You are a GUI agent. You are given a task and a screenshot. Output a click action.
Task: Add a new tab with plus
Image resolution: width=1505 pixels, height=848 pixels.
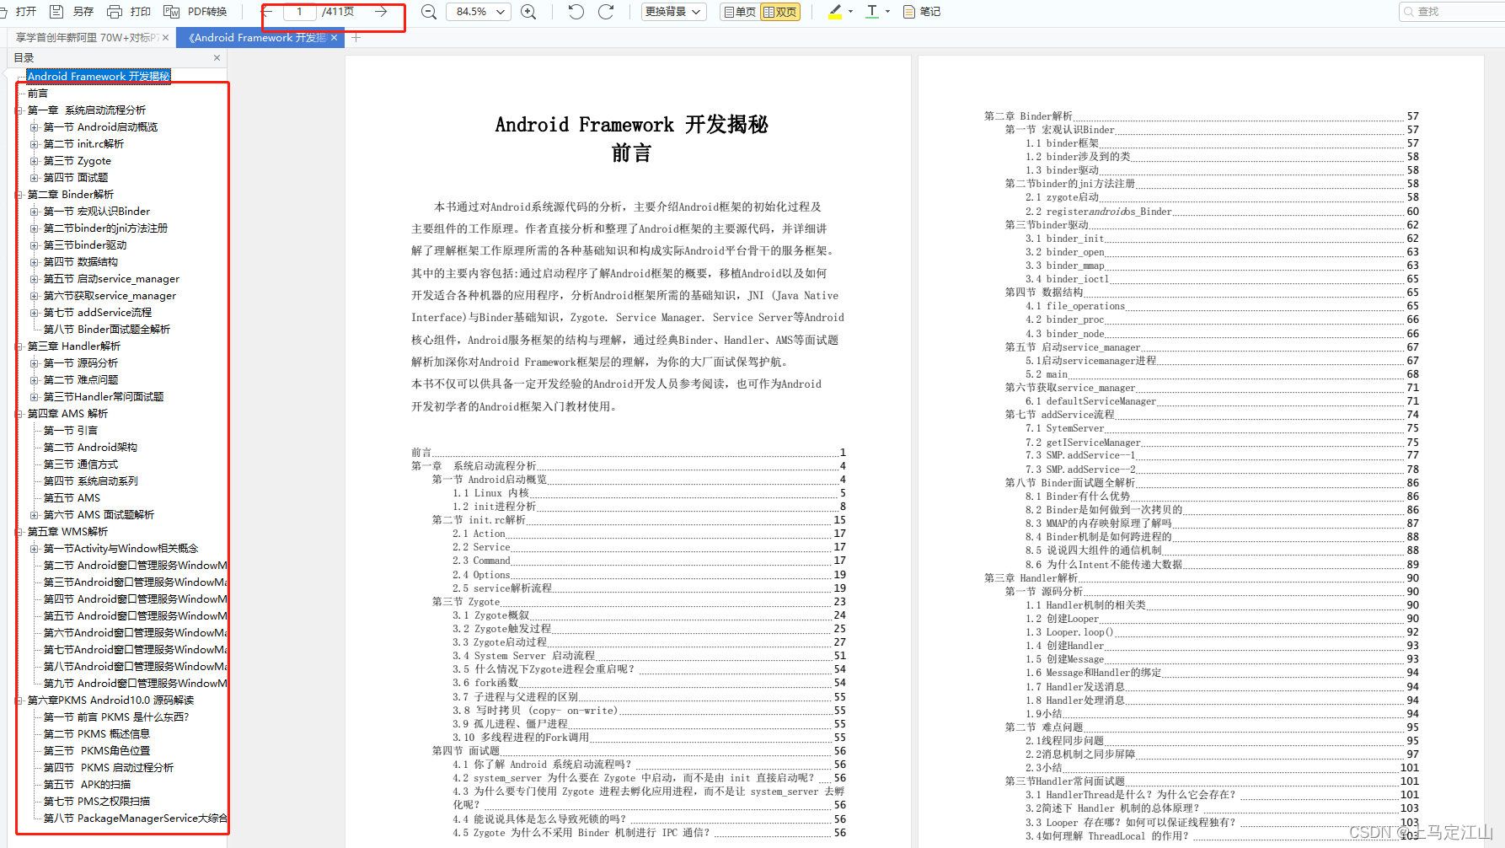click(x=356, y=38)
